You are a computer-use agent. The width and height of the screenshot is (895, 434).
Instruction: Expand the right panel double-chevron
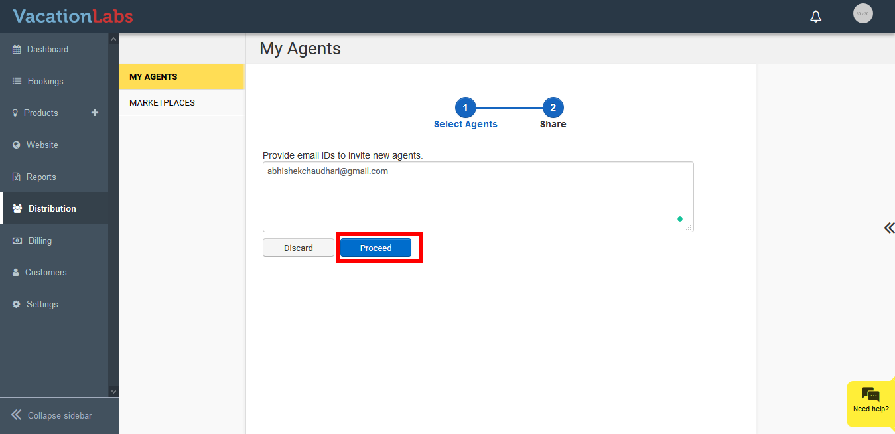[888, 228]
